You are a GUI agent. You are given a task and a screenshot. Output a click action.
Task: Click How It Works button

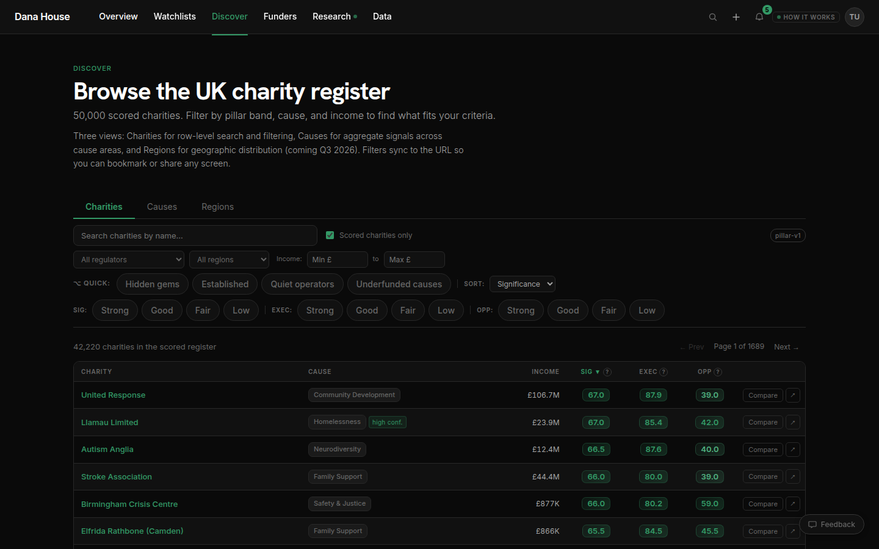tap(806, 17)
